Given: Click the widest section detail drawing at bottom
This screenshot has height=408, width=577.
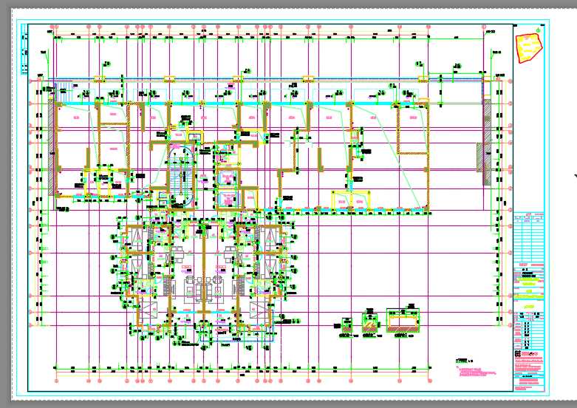Looking at the screenshot, I should click(x=403, y=321).
